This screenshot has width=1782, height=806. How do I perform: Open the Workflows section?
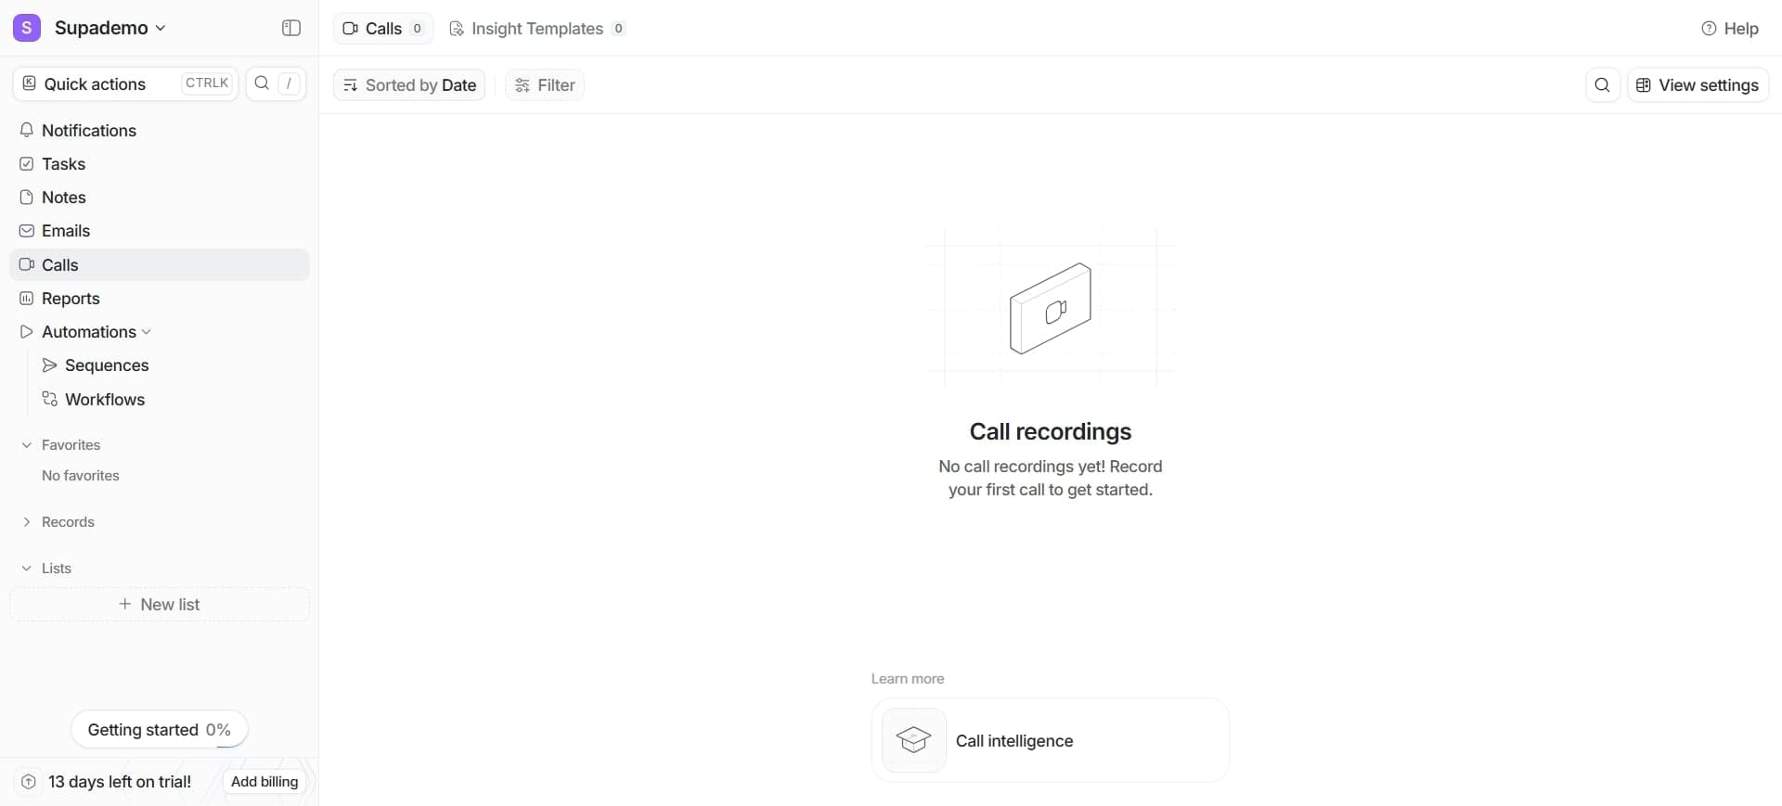click(105, 400)
